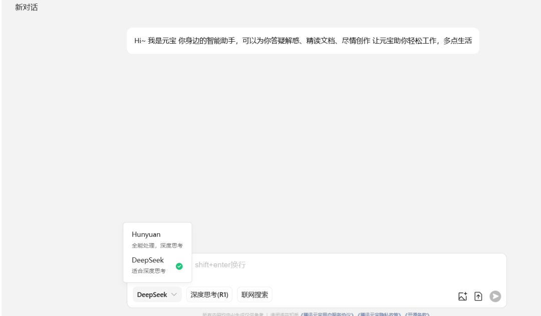
Task: Toggle 深度思考(R1) deep thinking mode
Action: coord(209,294)
